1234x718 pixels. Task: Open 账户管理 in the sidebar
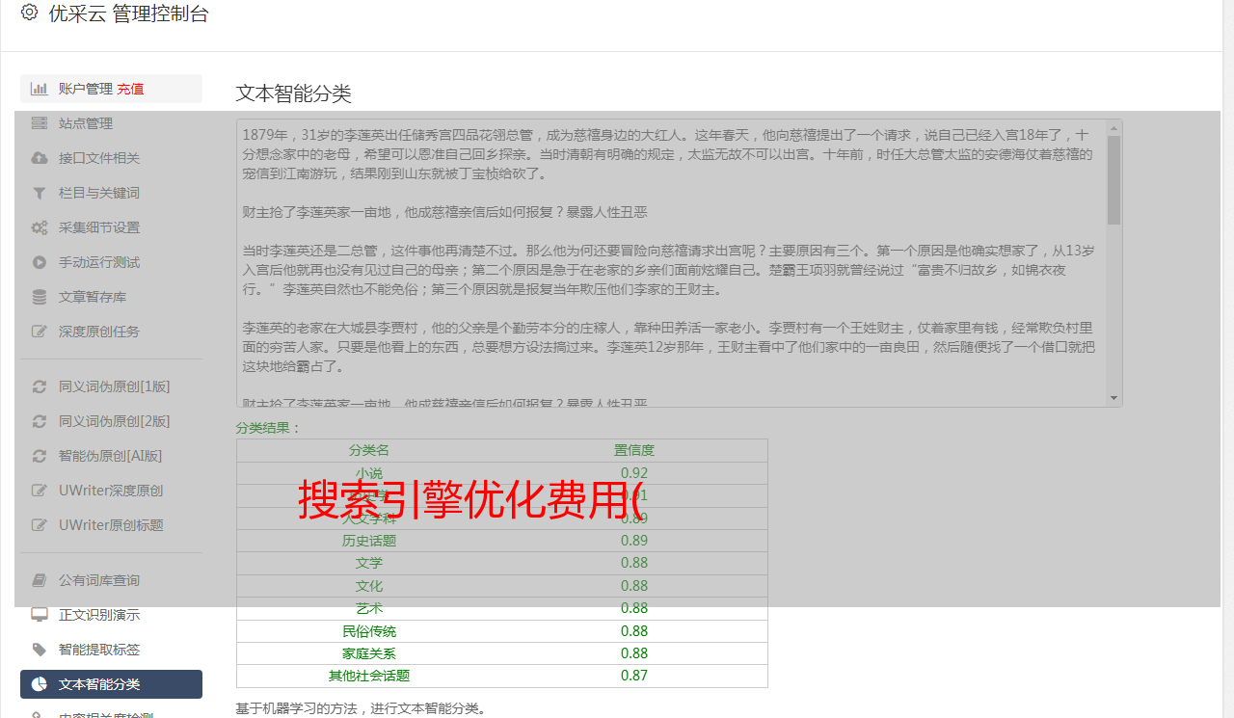pyautogui.click(x=86, y=89)
